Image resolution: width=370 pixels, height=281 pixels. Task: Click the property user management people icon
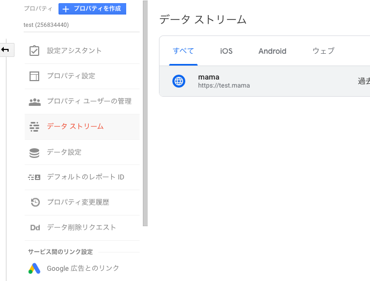pos(34,101)
